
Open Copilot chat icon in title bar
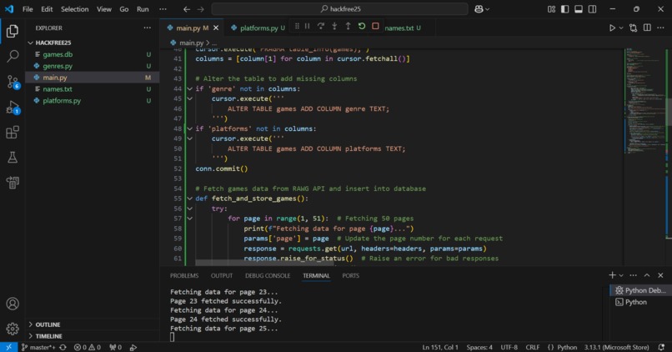(479, 9)
